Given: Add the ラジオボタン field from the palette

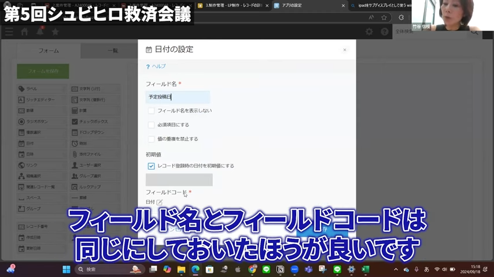Looking at the screenshot, I should click(42, 121).
